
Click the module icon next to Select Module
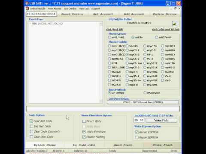click(27, 9)
